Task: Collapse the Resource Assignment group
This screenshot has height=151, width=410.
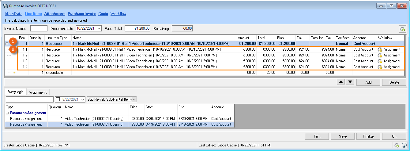Action: click(8, 113)
